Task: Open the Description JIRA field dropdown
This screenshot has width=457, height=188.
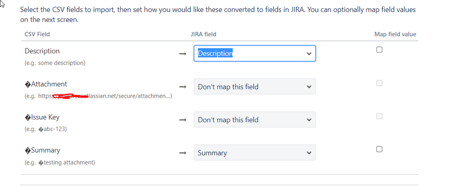Action: click(x=254, y=53)
